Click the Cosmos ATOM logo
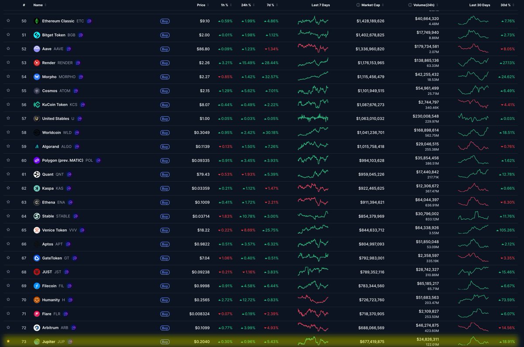 click(37, 91)
